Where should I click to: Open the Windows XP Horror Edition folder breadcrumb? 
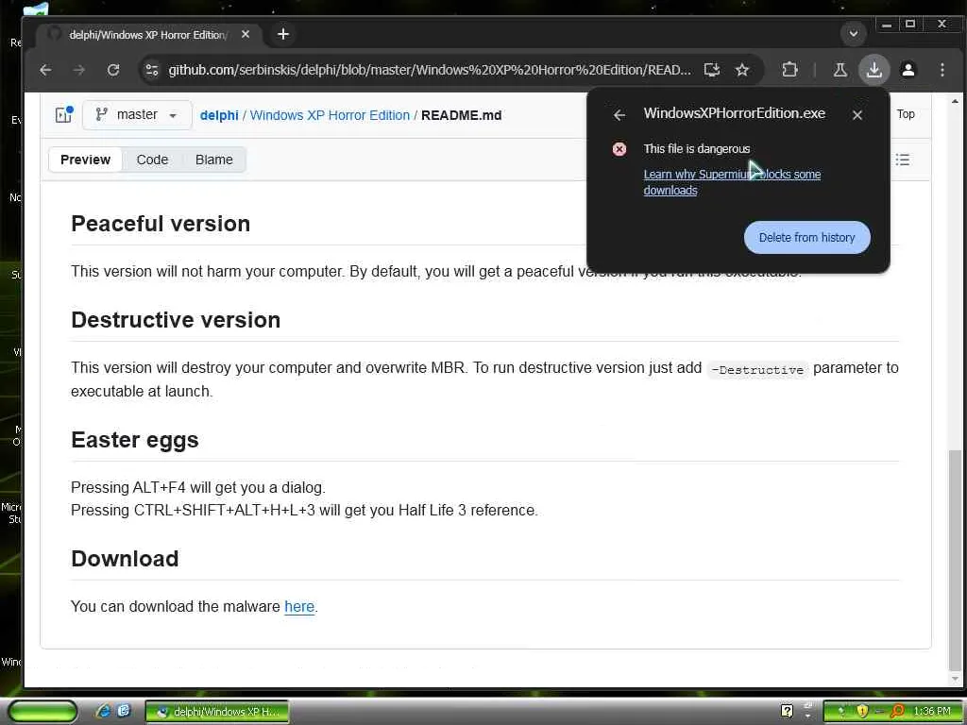pyautogui.click(x=330, y=115)
